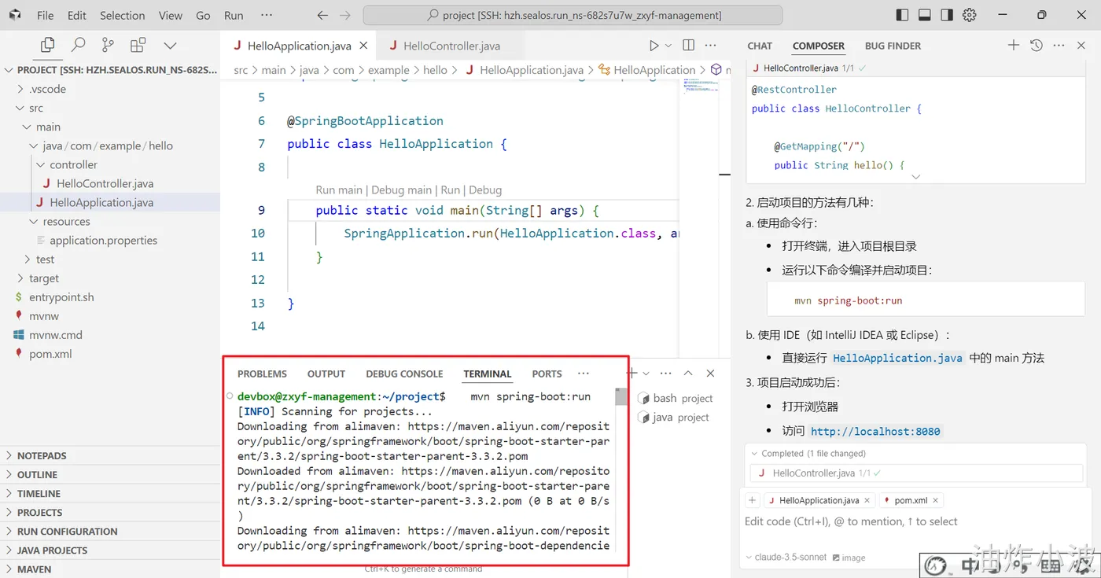
Task: Open the Search view in the activity bar
Action: click(x=78, y=45)
